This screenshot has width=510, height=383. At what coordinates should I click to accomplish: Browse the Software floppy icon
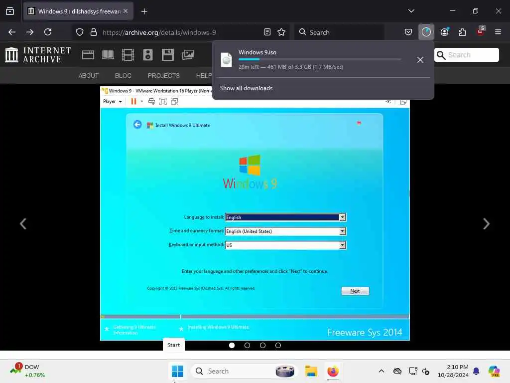point(167,55)
